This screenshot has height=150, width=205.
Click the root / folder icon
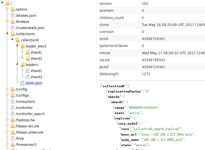[8, 3]
